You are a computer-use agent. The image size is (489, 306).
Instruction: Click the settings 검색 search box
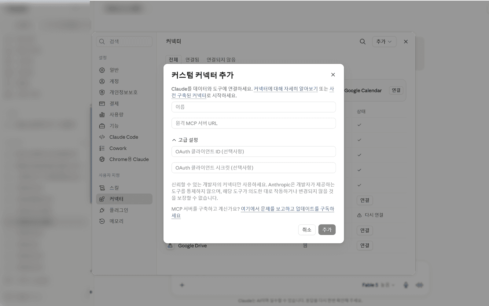(124, 42)
